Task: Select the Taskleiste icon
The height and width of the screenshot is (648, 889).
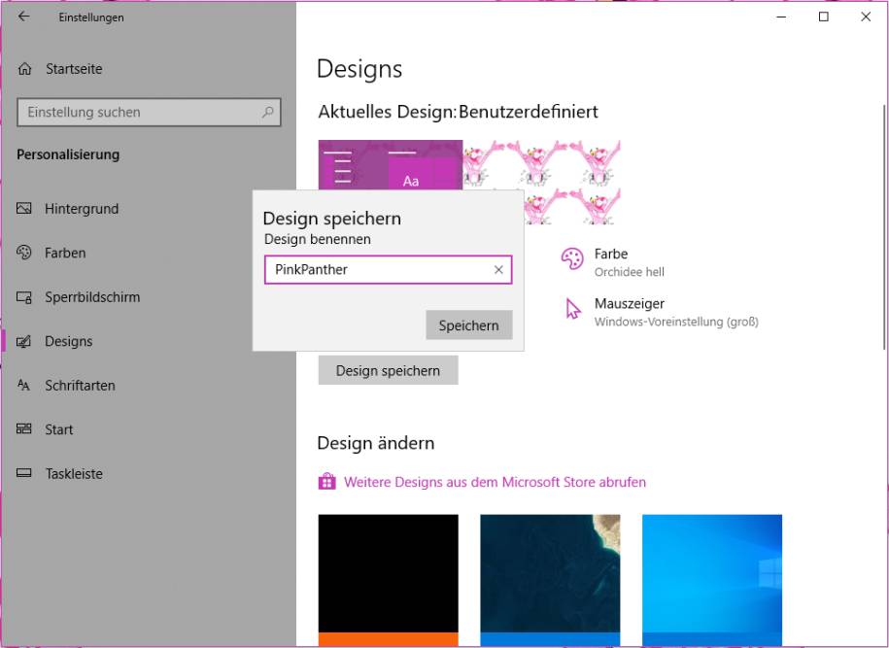Action: [24, 473]
